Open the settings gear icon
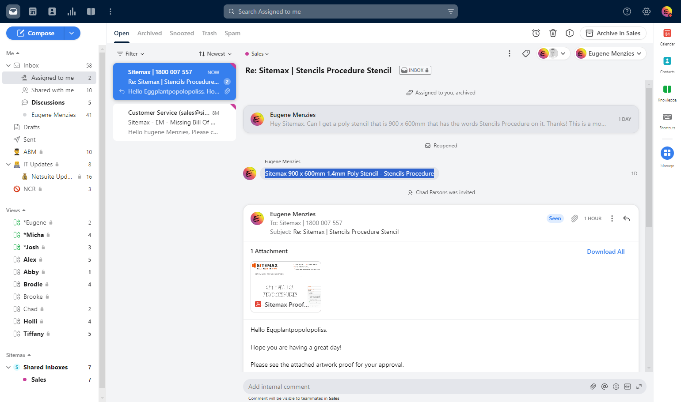Viewport: 681px width, 402px height. pos(647,11)
